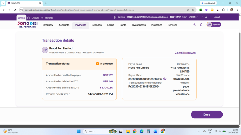Open the Accounts menu
The width and height of the screenshot is (241, 135).
(x=64, y=25)
